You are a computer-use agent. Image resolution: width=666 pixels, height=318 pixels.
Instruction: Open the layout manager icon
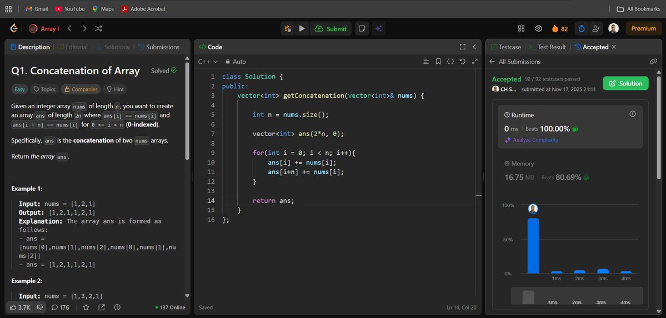(522, 28)
